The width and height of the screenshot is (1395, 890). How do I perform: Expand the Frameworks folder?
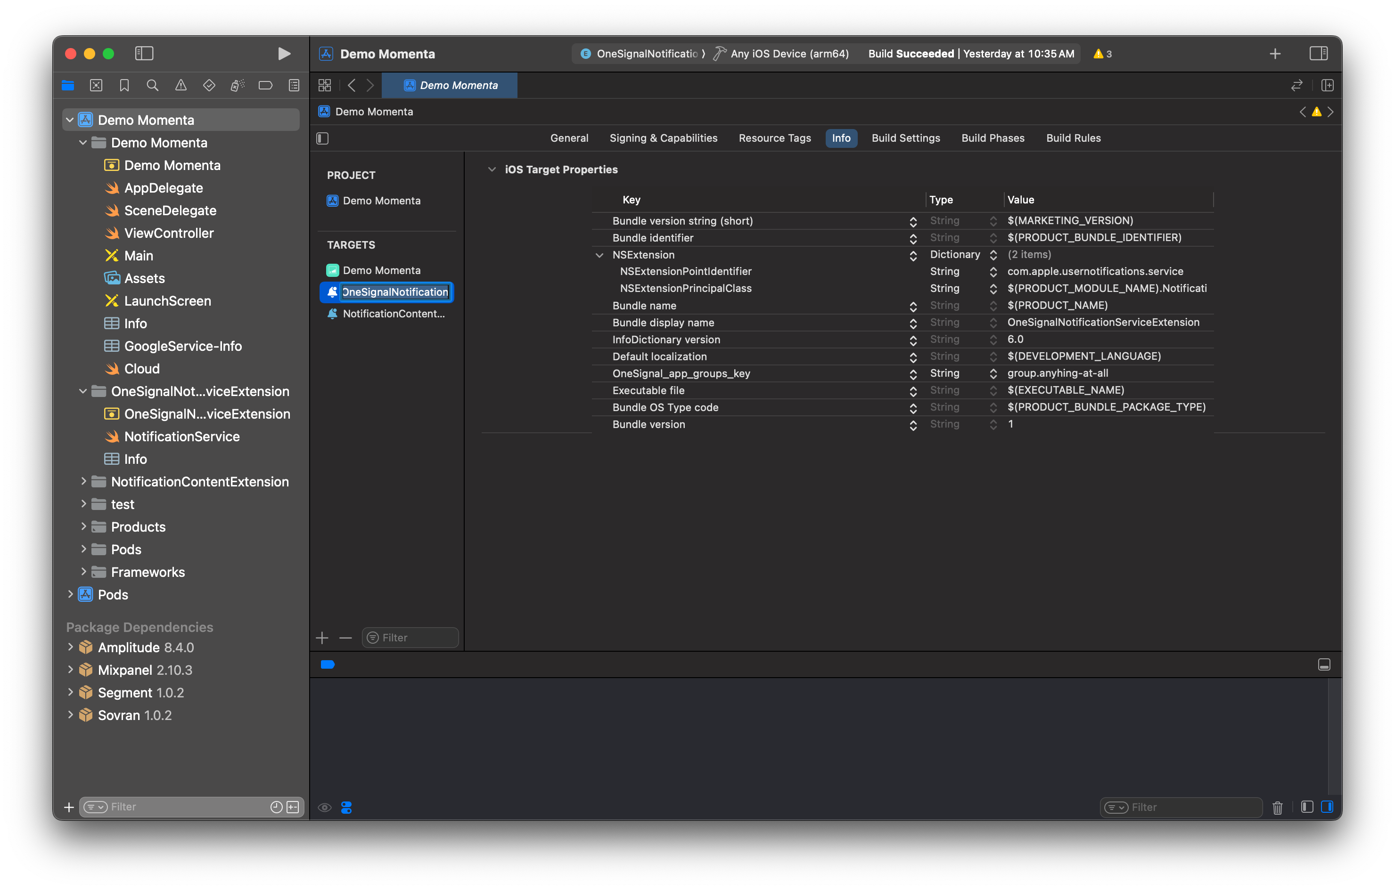83,572
